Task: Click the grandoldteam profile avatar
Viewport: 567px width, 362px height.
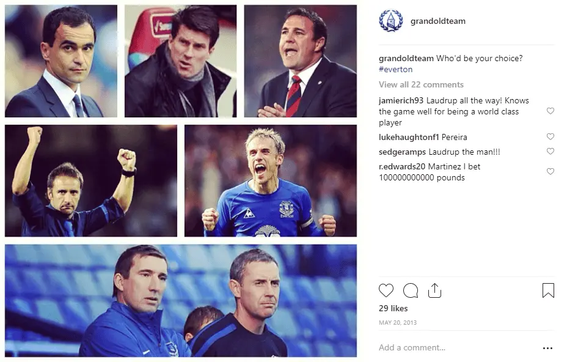Action: point(391,21)
